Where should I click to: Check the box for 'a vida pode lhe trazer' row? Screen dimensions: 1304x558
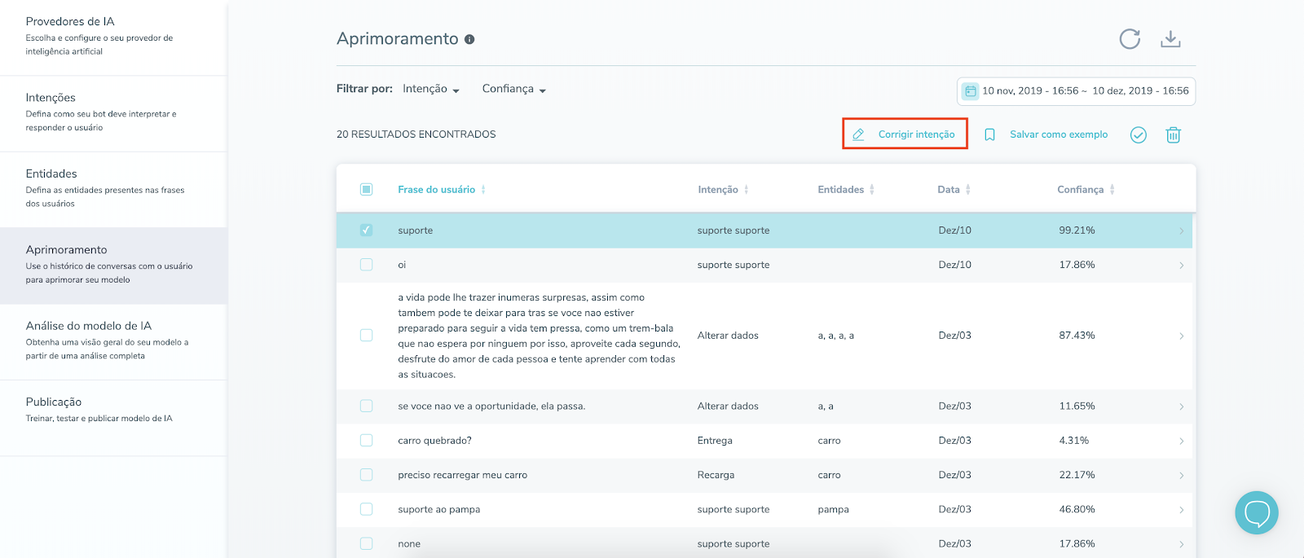click(366, 336)
